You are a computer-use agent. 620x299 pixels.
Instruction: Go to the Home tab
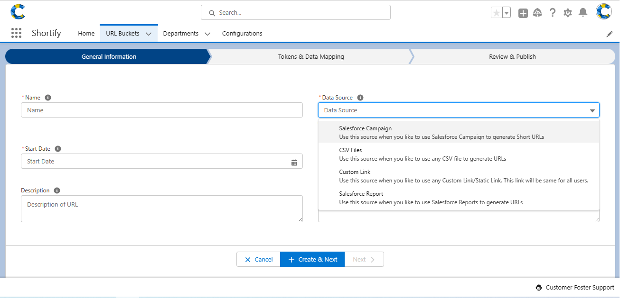(x=86, y=33)
